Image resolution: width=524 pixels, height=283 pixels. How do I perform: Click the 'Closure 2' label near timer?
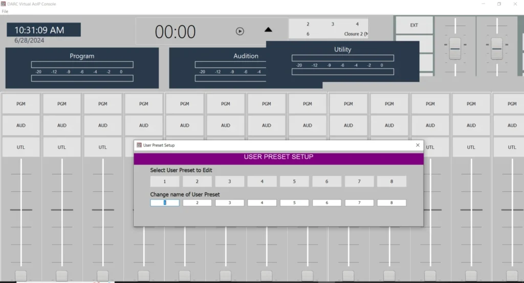(356, 34)
